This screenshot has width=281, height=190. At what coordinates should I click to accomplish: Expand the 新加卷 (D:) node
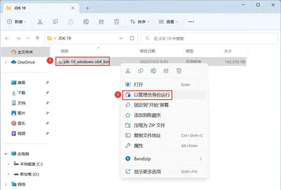click(8, 174)
